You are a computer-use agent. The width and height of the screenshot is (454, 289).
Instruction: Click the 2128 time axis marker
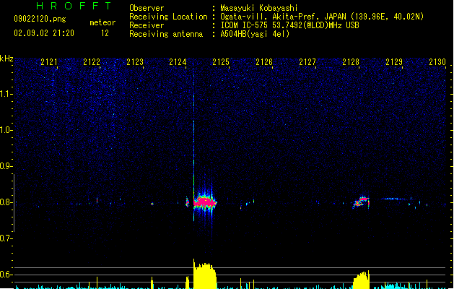pos(351,61)
